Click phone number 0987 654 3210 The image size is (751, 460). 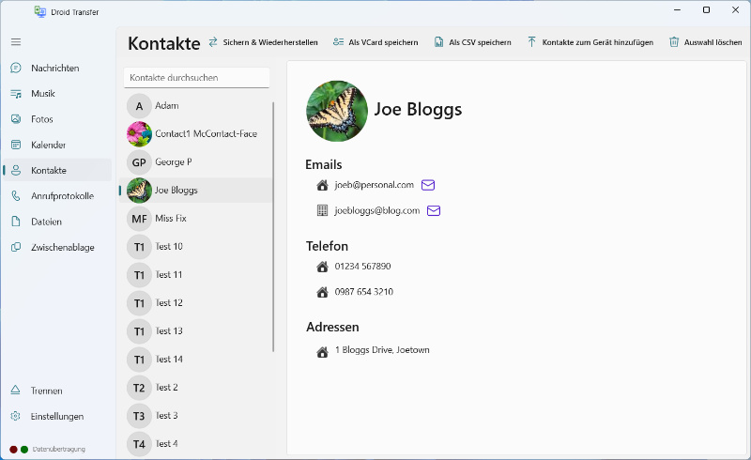pyautogui.click(x=364, y=292)
